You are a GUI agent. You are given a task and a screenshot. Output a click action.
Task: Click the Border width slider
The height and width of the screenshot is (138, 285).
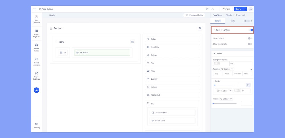tap(224, 85)
